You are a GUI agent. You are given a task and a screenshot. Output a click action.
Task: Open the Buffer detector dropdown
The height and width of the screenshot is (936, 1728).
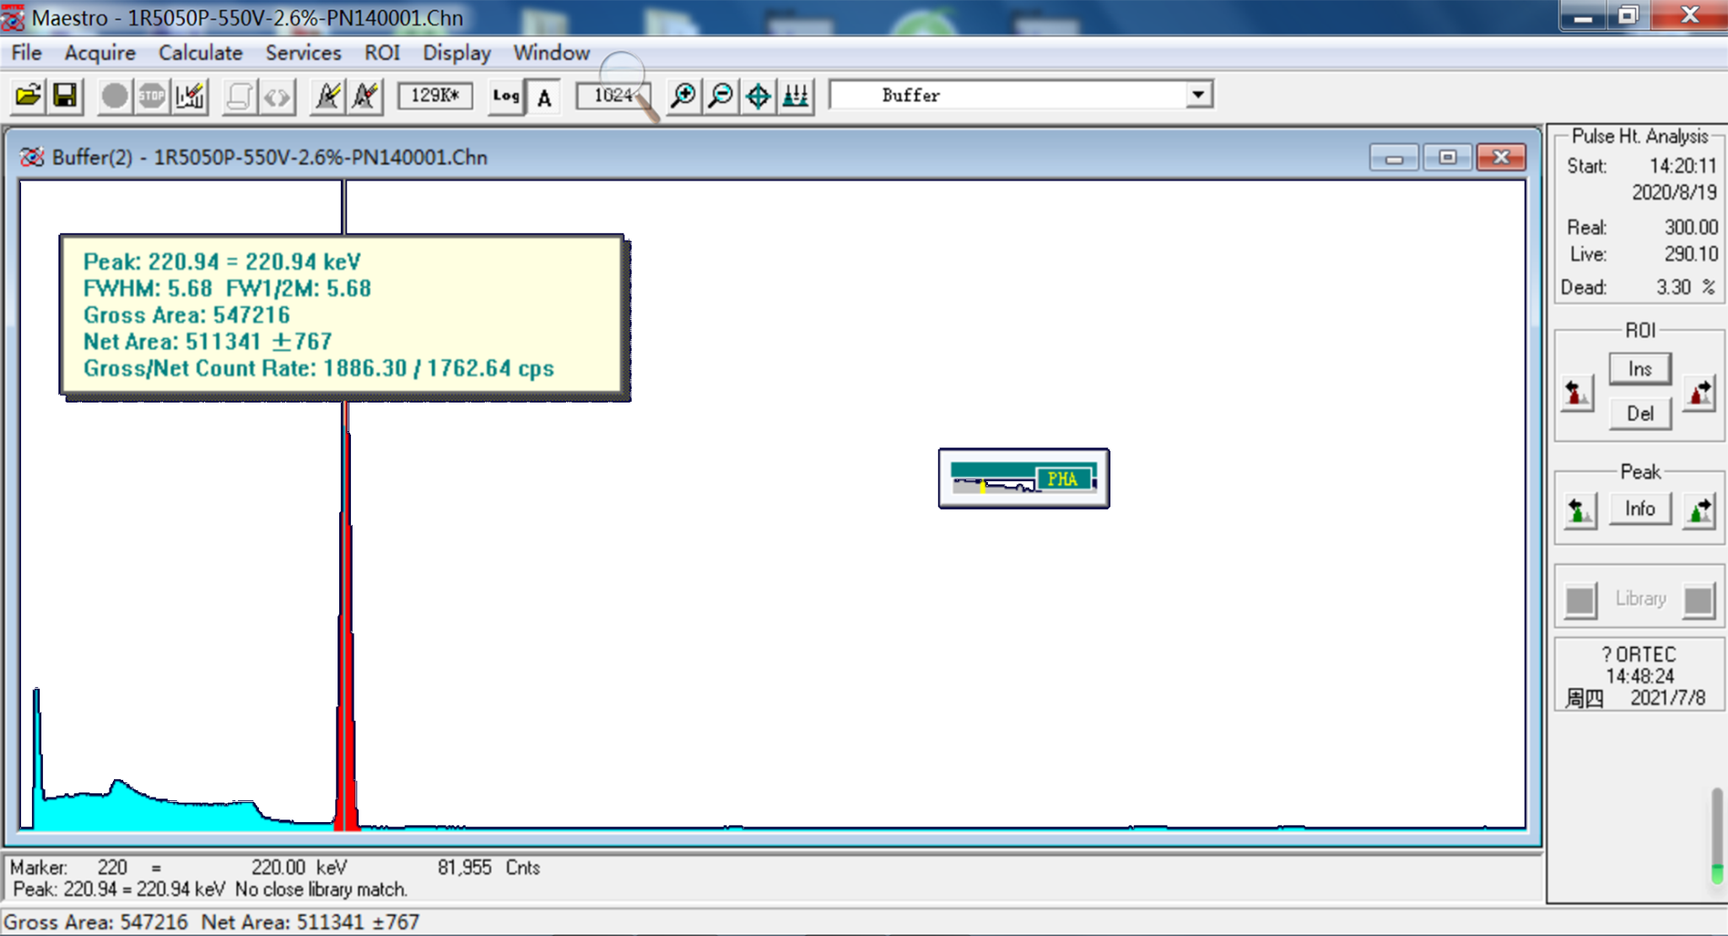pos(1197,95)
